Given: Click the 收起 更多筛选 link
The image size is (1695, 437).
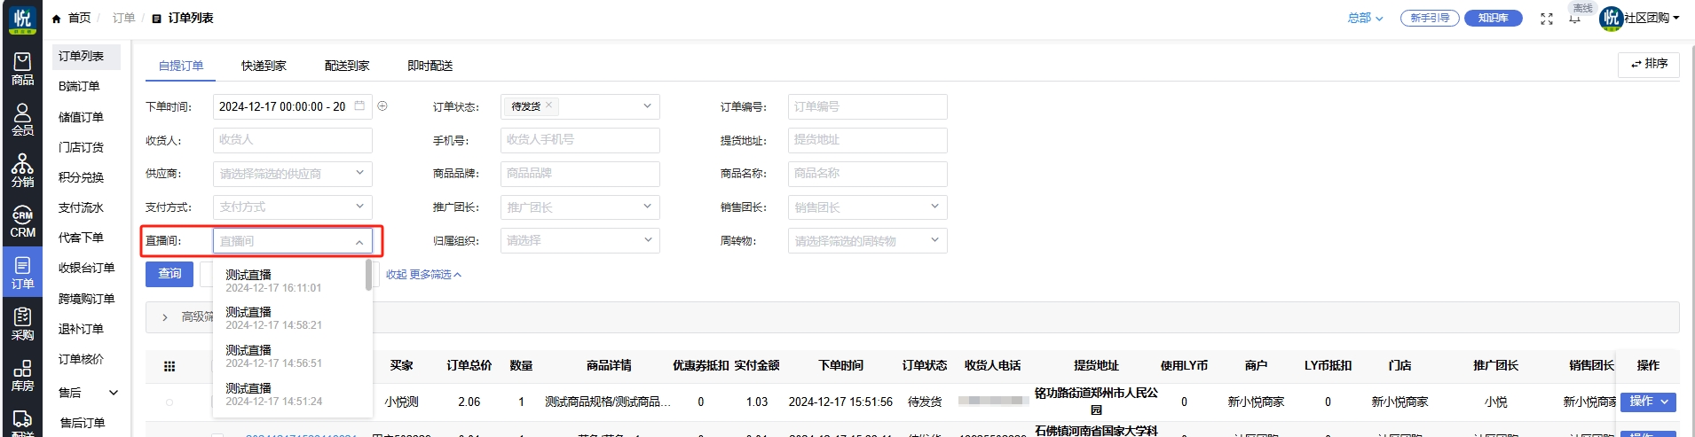Looking at the screenshot, I should [423, 275].
